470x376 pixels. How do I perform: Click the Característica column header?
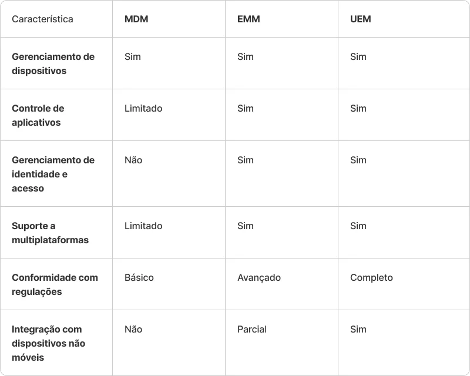pyautogui.click(x=42, y=19)
